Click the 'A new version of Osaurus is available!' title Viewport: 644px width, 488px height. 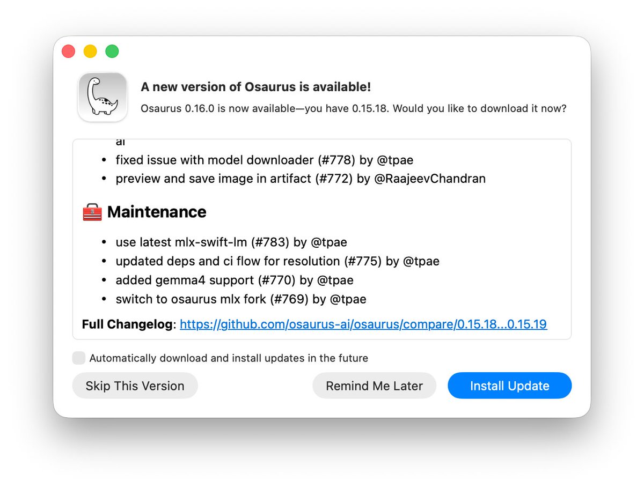point(256,87)
